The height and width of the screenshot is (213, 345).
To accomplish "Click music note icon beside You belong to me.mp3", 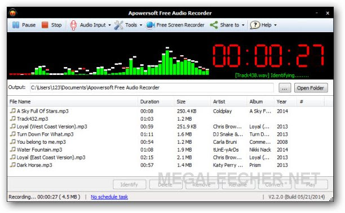I will [x=13, y=141].
